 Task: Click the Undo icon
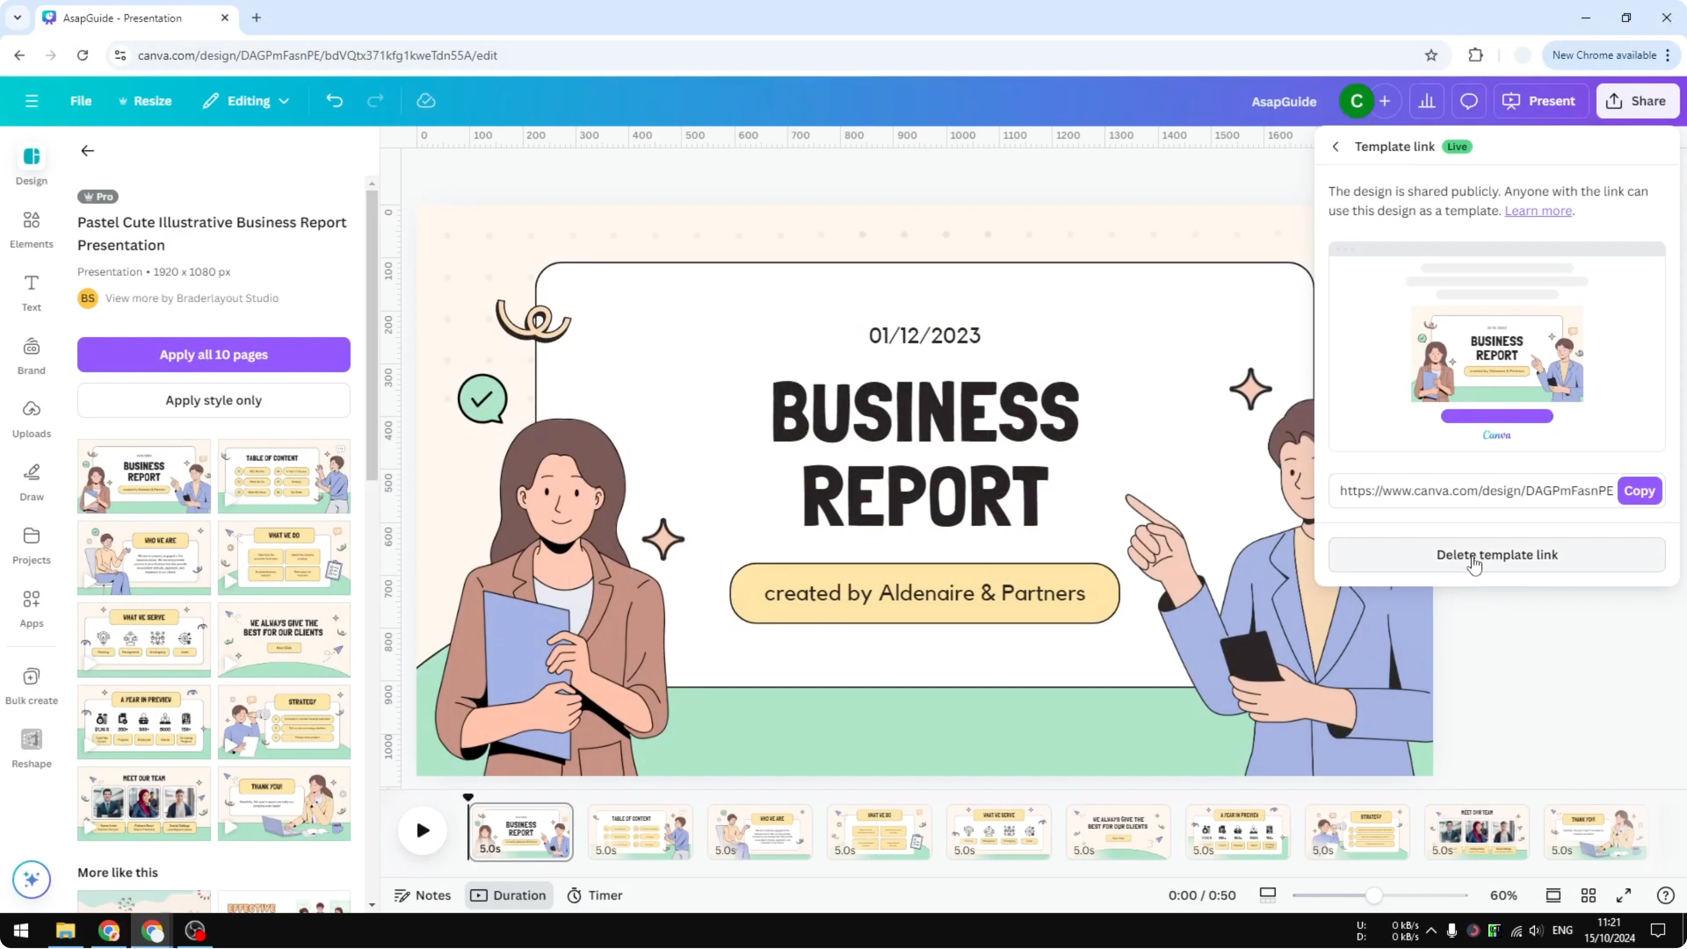point(334,100)
